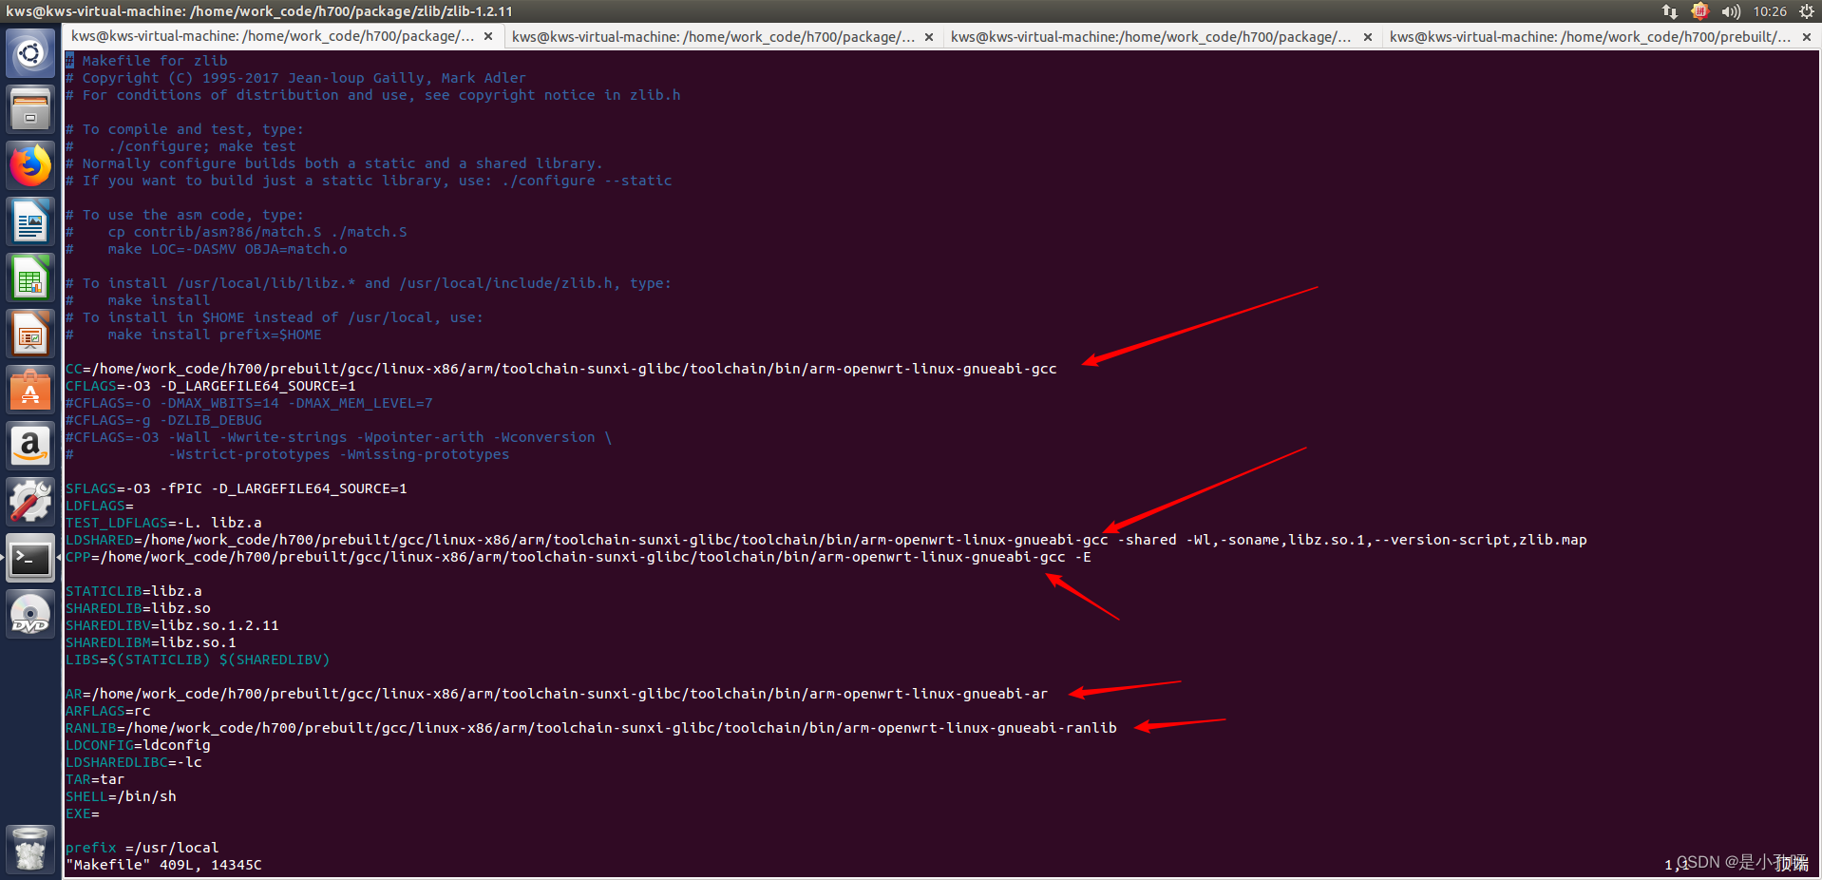Open the Amazon launcher icon

point(30,446)
